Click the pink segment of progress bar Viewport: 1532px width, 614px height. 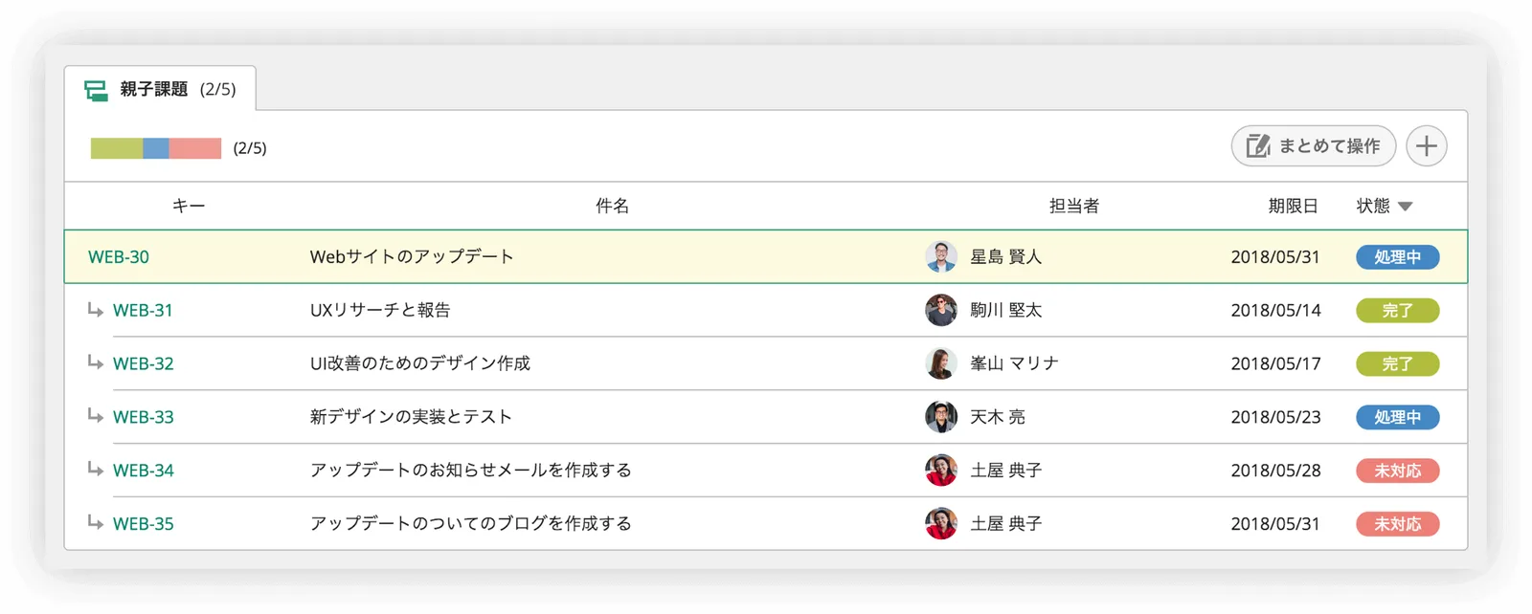point(195,148)
